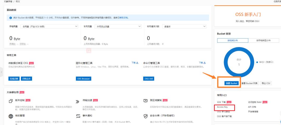Open the API 文档 link
The width and height of the screenshot is (281, 125).
click(252, 107)
